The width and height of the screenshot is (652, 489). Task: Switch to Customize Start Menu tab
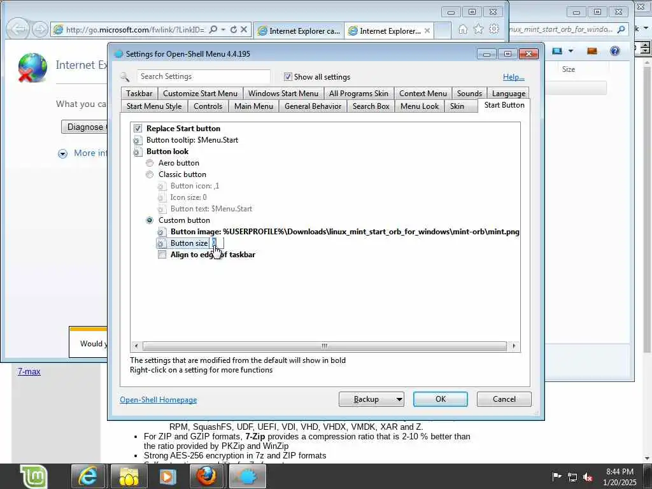[x=200, y=94]
